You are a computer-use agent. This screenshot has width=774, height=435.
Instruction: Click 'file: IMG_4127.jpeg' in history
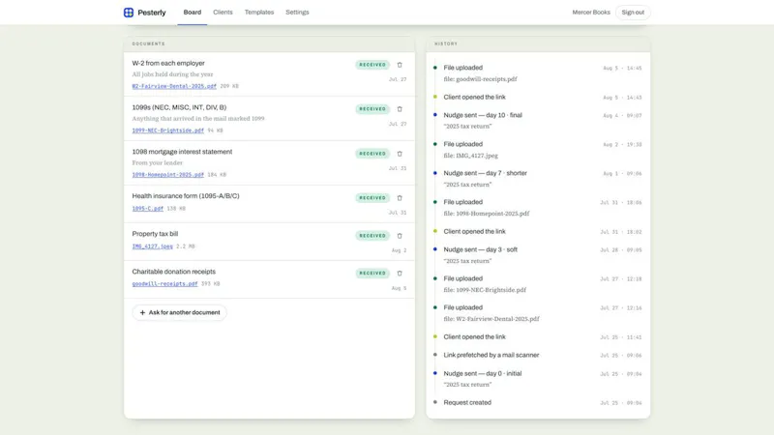(470, 156)
